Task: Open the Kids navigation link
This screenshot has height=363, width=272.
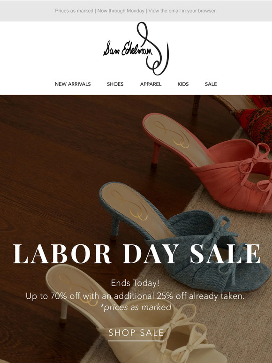Action: tap(183, 84)
